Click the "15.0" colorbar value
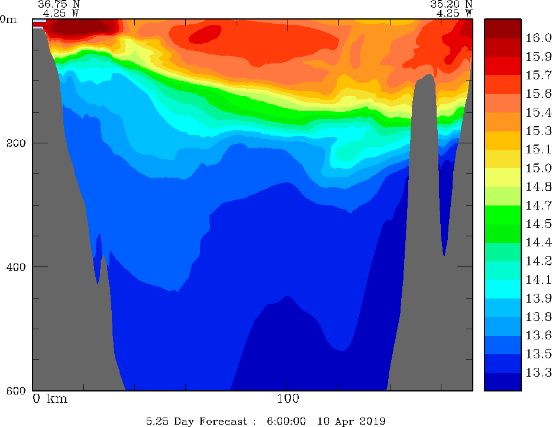The height and width of the screenshot is (427, 552). pyautogui.click(x=538, y=168)
